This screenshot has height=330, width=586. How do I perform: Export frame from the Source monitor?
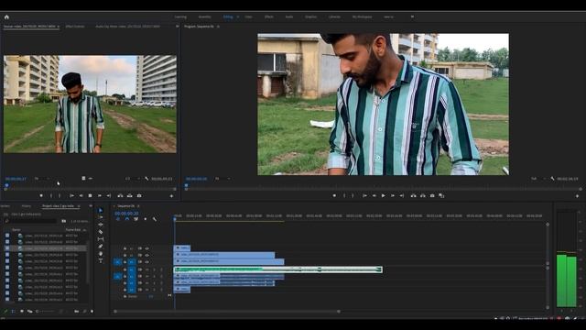click(x=139, y=195)
